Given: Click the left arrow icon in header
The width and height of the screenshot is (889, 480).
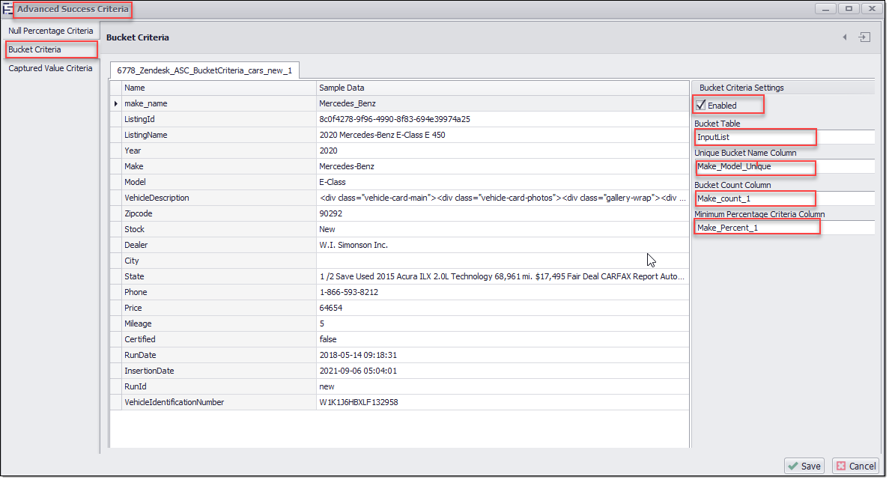Looking at the screenshot, I should click(845, 37).
